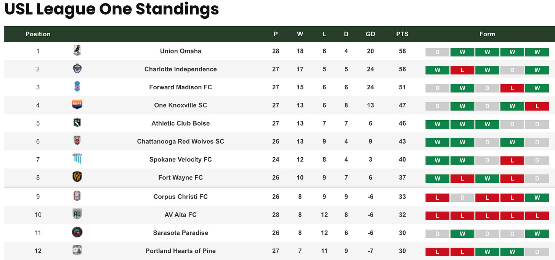Click the Union Omaha club logo
The height and width of the screenshot is (260, 555).
(77, 50)
